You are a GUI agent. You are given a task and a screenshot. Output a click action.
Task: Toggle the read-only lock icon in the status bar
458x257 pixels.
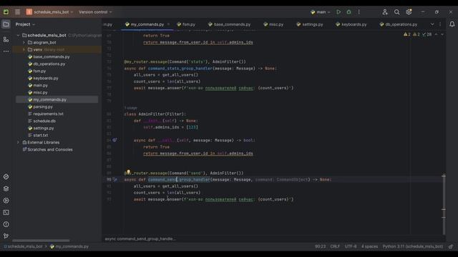pos(451,246)
